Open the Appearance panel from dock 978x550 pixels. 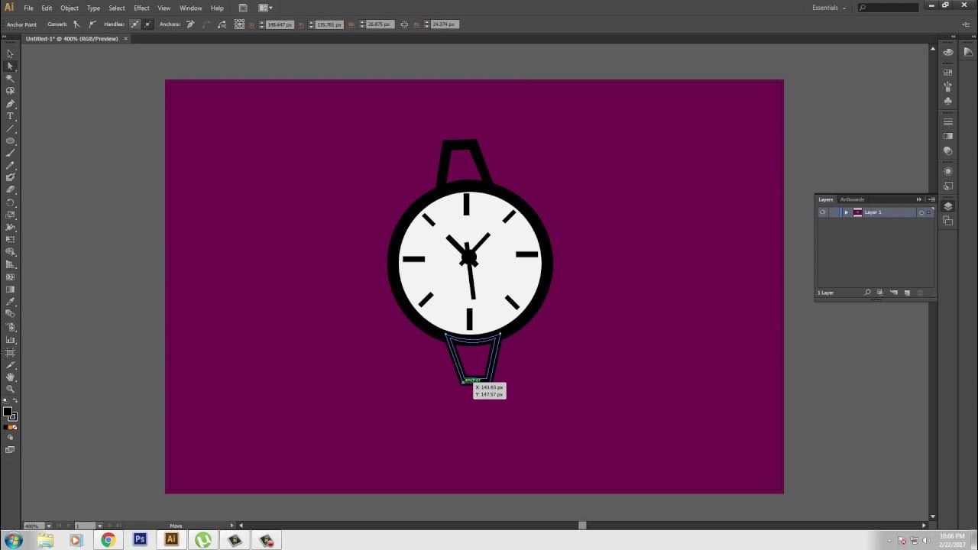click(x=948, y=171)
